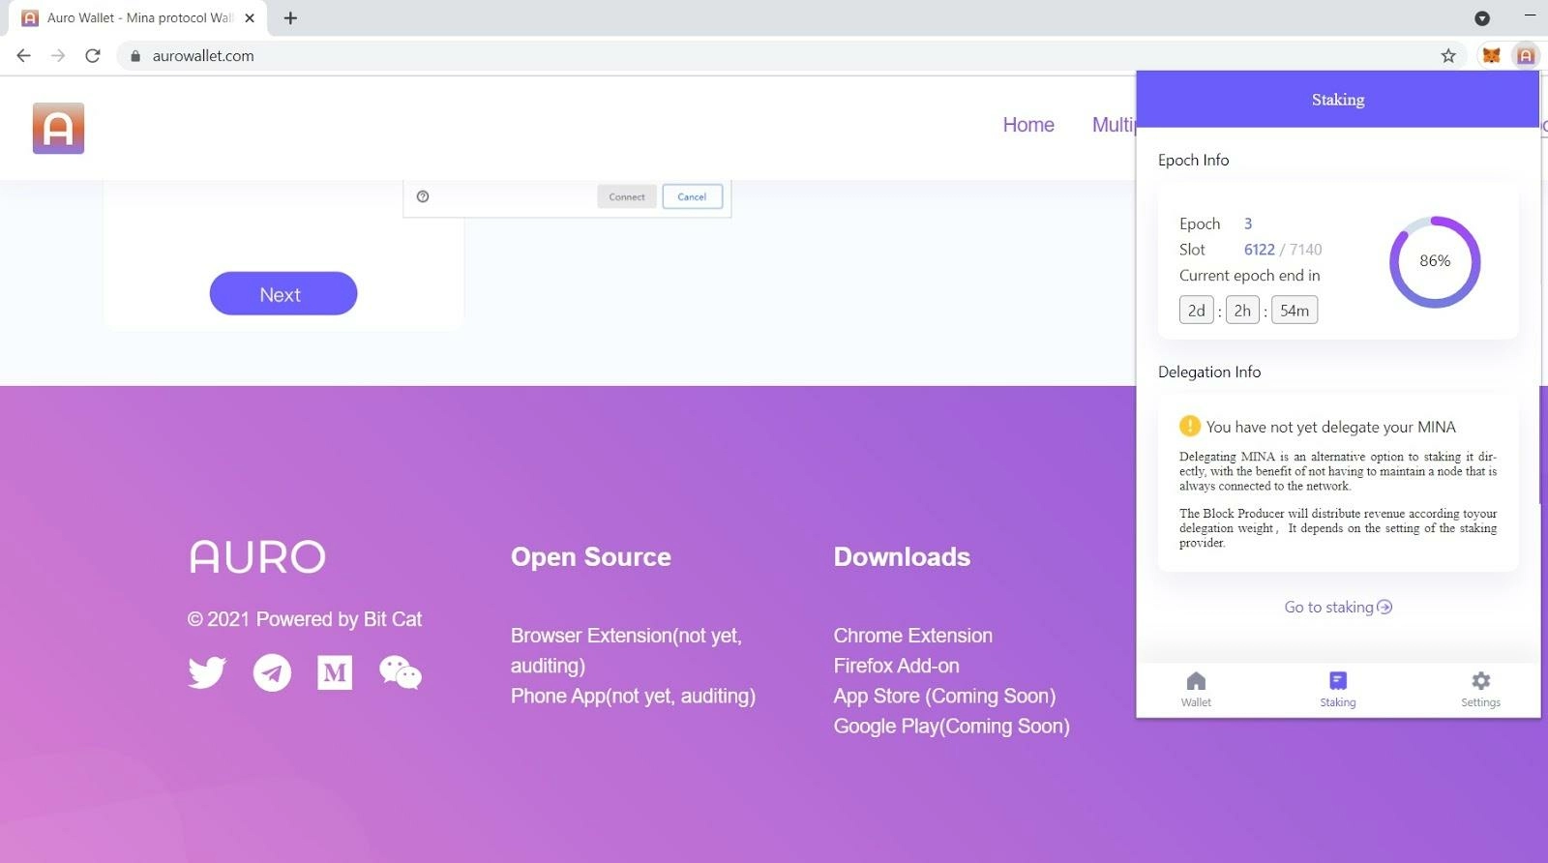Viewport: 1548px width, 863px height.
Task: Reload the aurowallet.com page
Action: [x=93, y=55]
